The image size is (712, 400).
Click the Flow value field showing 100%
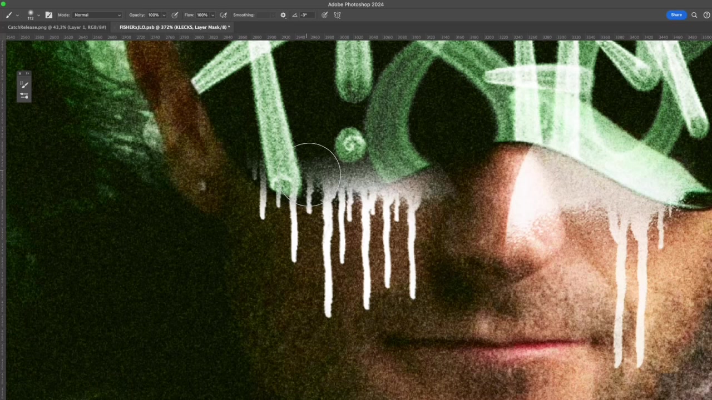(x=202, y=15)
